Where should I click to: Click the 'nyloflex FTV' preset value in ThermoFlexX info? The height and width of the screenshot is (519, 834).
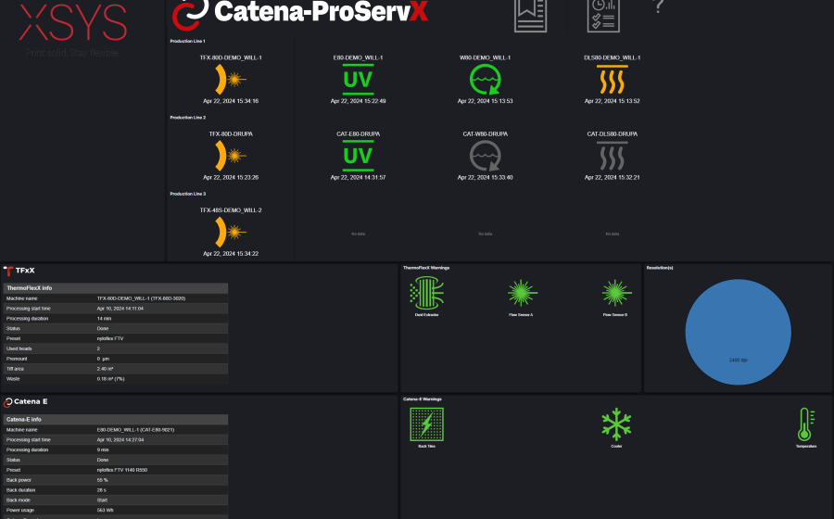(110, 338)
